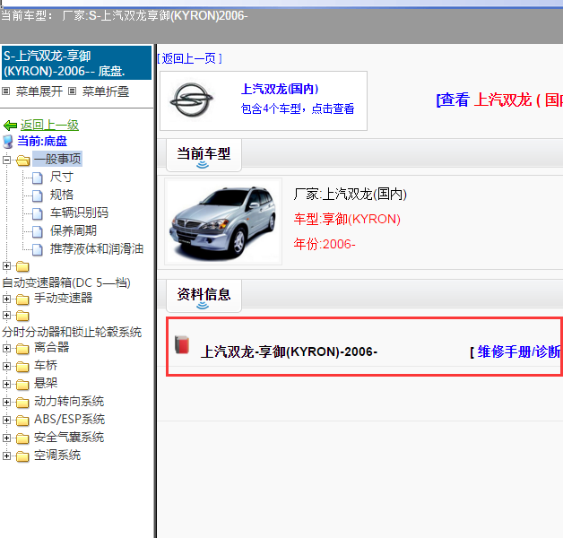Click the 手动变速器 folder icon
The height and width of the screenshot is (538, 563).
pos(22,299)
